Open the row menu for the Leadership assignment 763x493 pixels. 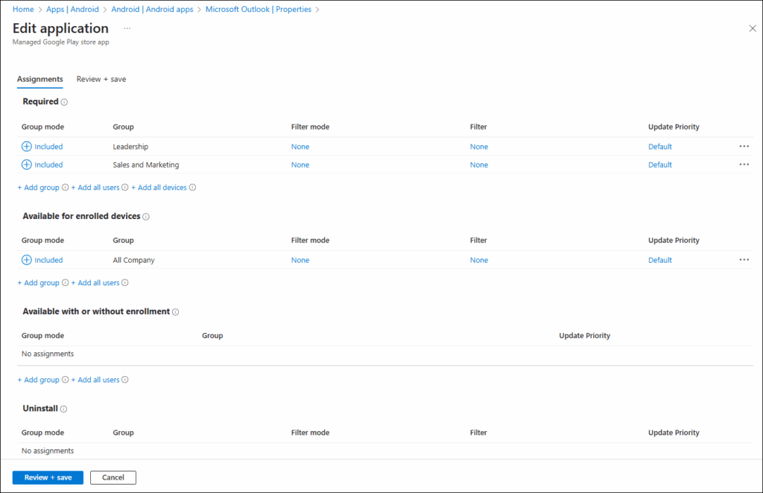click(x=744, y=147)
